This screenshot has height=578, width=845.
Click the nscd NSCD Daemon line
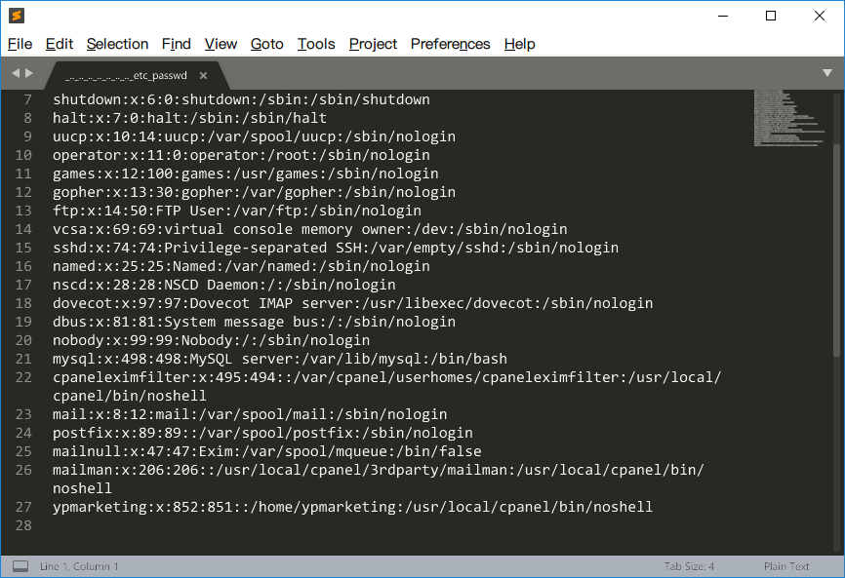point(224,285)
